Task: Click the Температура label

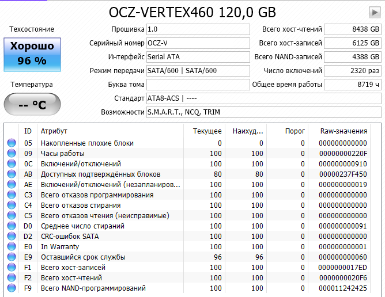Action: 32,85
